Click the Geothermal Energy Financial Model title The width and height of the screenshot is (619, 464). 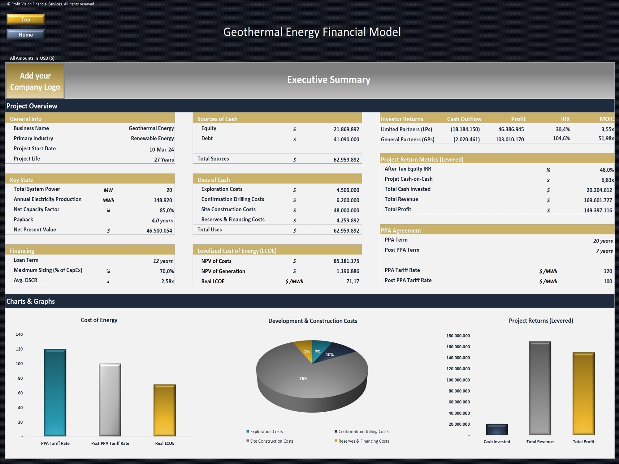click(x=312, y=32)
